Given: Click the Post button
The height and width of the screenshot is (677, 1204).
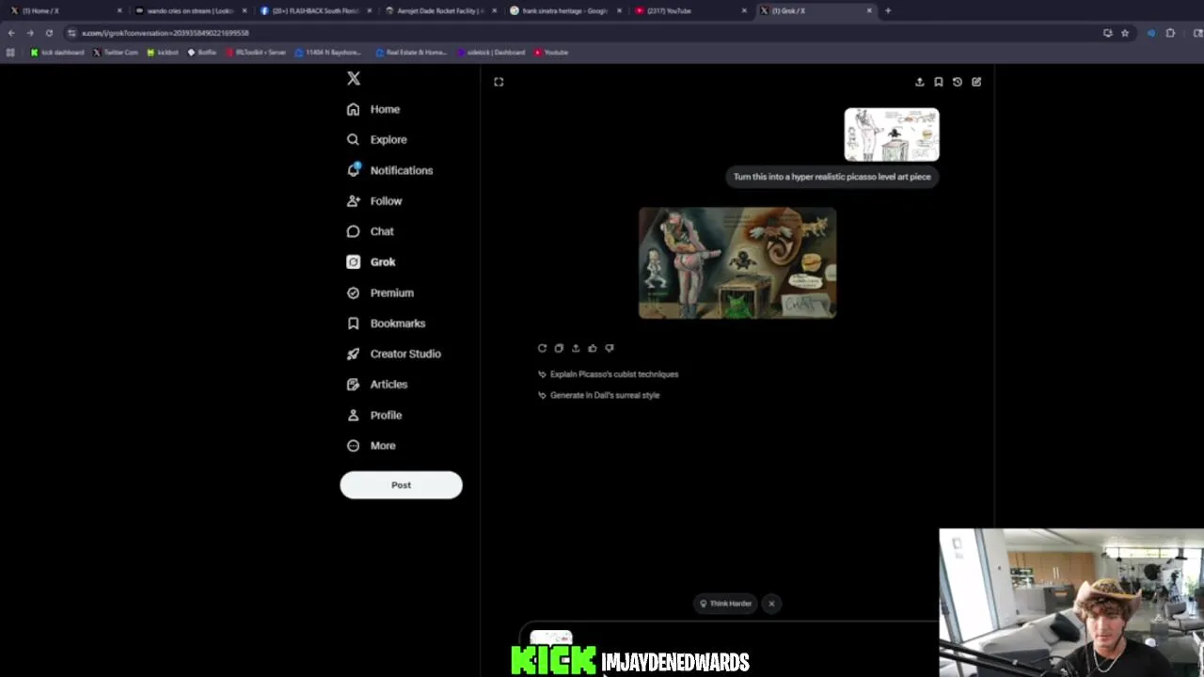Looking at the screenshot, I should click(401, 485).
